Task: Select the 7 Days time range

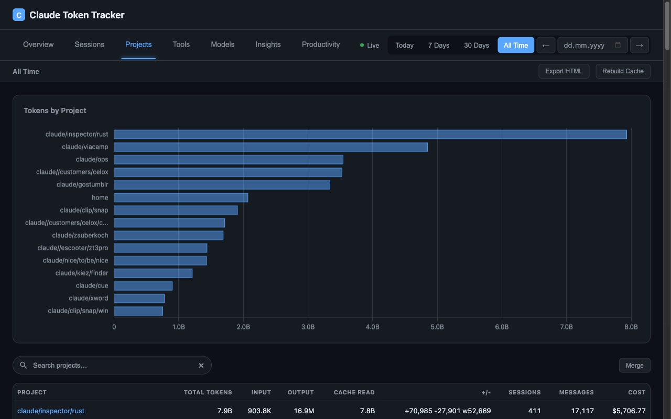Action: 439,45
